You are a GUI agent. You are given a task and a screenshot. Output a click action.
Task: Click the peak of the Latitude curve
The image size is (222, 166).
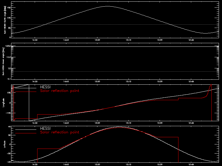119,127
